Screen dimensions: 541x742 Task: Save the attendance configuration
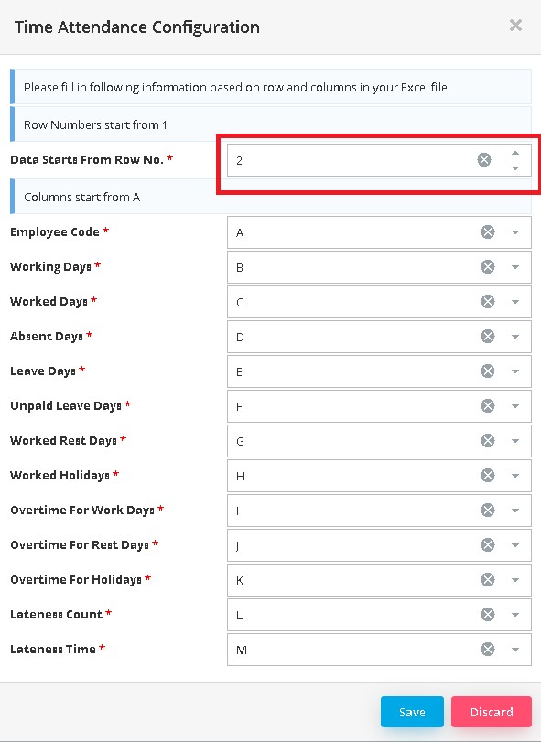tap(412, 712)
